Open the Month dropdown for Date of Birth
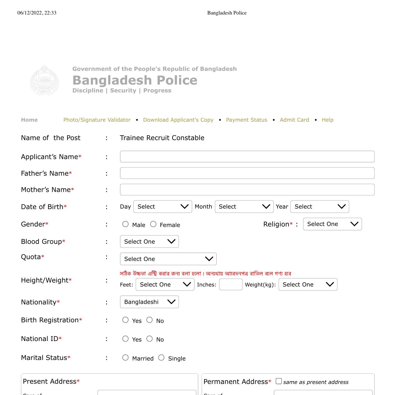395x395 pixels. point(244,207)
